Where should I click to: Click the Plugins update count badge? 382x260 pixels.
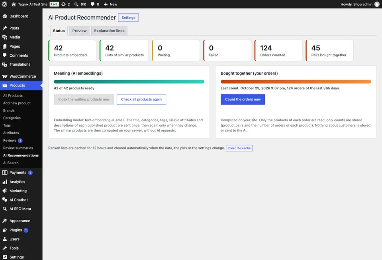tap(26, 230)
